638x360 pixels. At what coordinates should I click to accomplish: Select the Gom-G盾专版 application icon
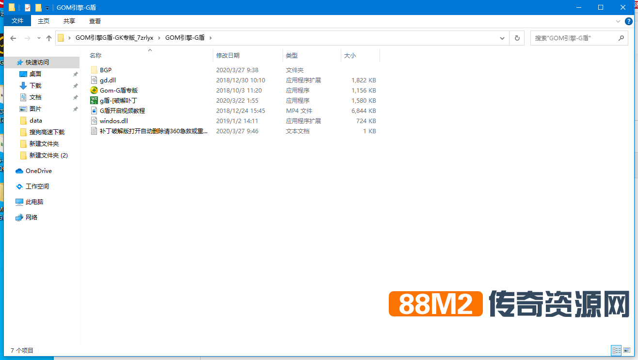click(x=94, y=91)
